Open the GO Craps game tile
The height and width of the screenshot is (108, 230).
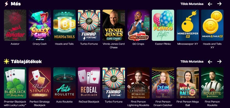pos(138,25)
